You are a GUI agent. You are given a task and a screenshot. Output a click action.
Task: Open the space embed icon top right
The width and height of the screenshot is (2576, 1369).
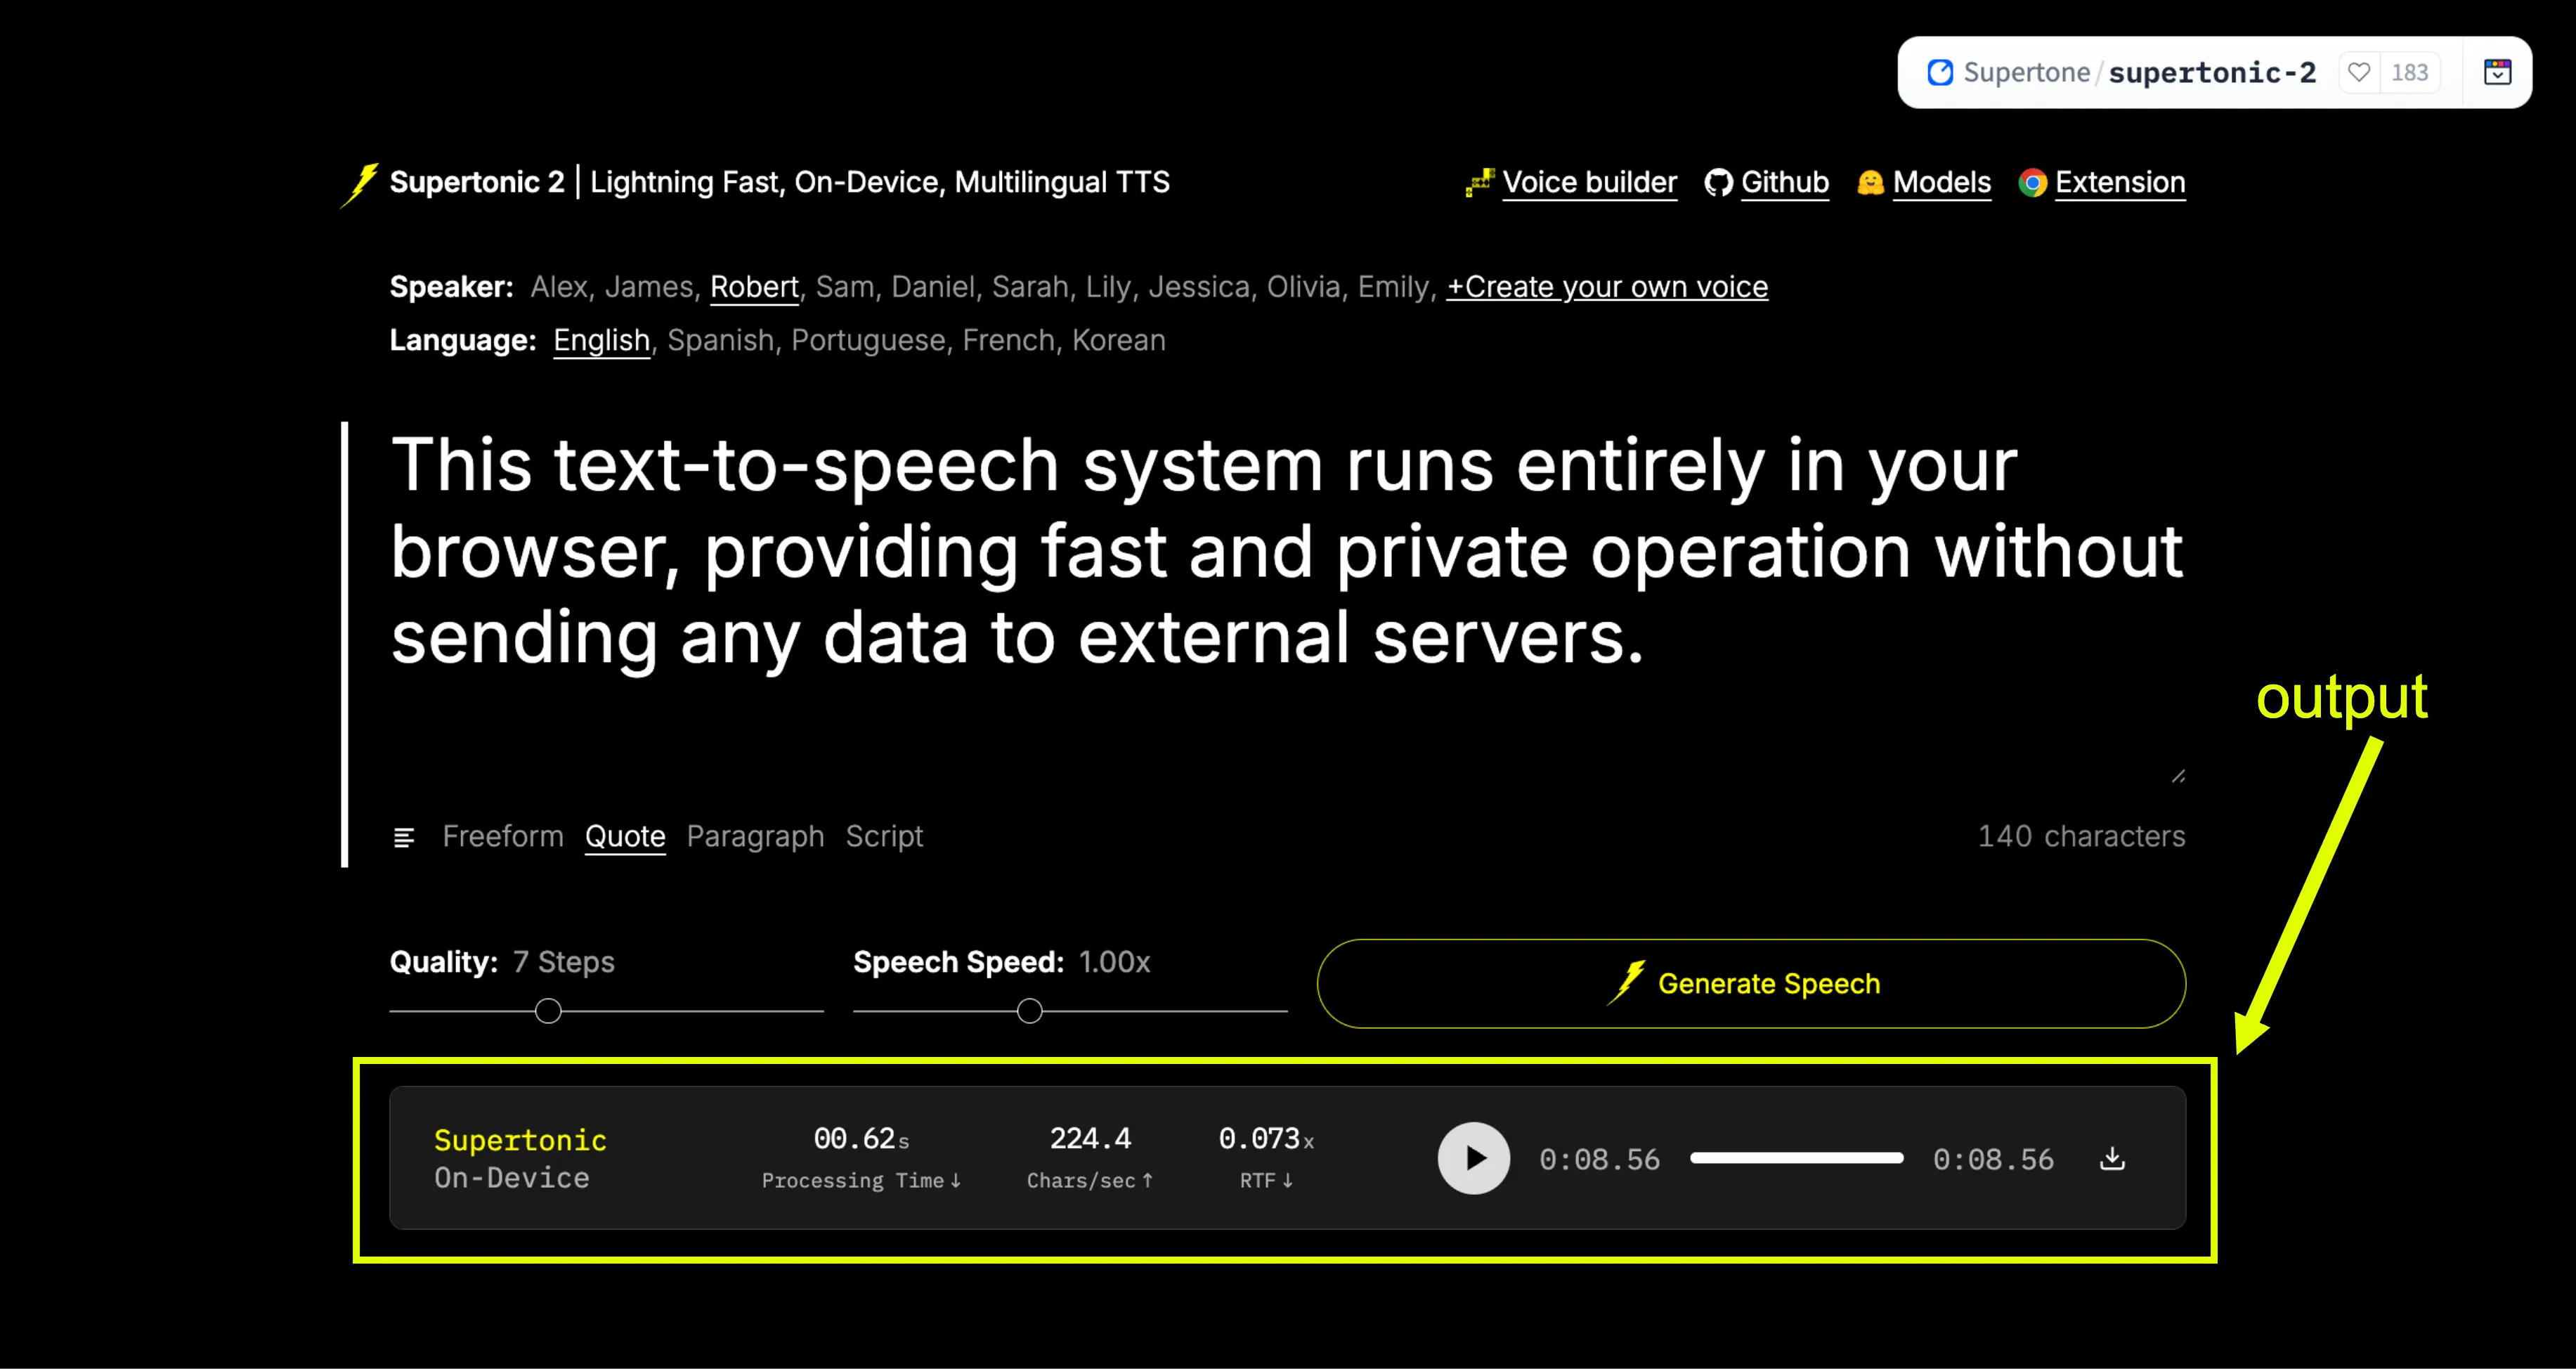click(2497, 72)
